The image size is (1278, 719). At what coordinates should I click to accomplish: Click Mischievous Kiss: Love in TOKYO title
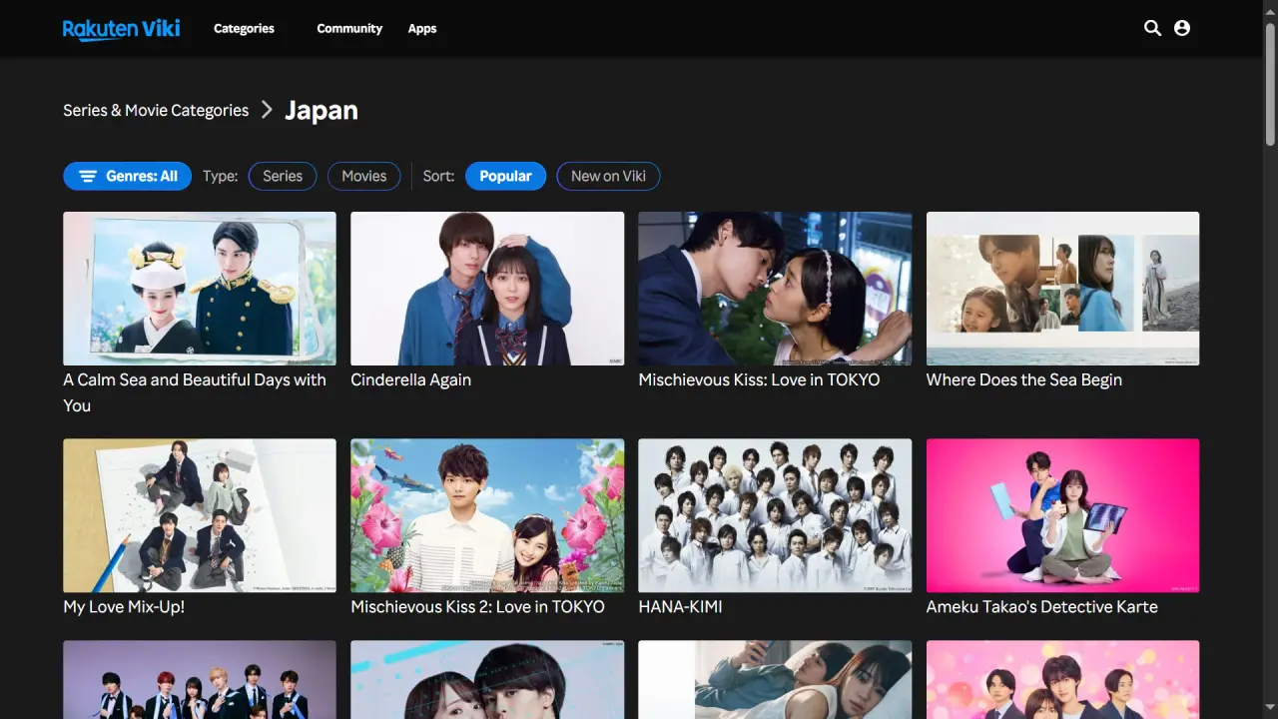pyautogui.click(x=759, y=379)
